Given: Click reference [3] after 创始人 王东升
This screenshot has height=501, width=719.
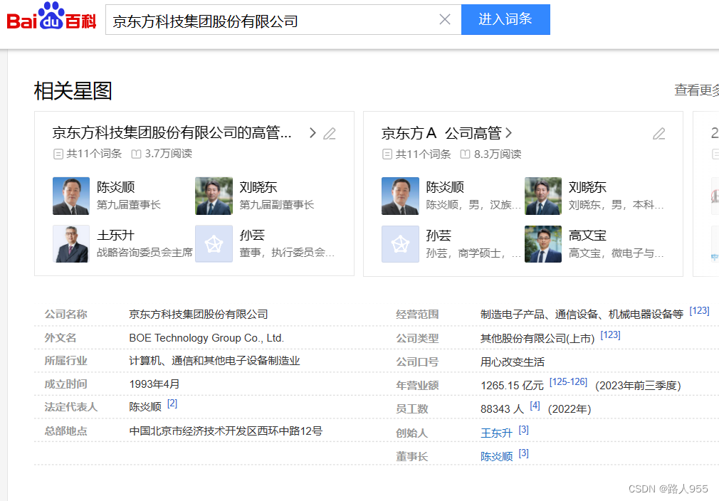Looking at the screenshot, I should pos(524,430).
